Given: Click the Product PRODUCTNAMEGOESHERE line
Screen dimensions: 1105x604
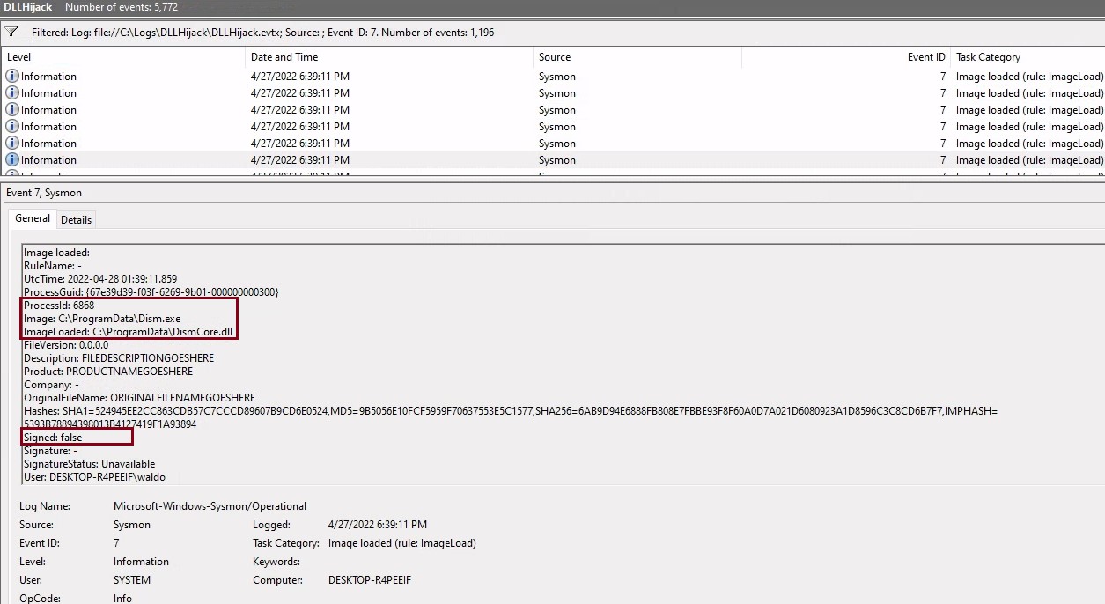Looking at the screenshot, I should click(x=108, y=372).
